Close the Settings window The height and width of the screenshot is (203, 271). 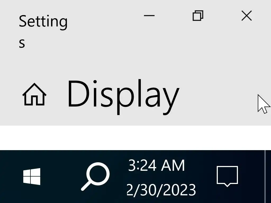(x=247, y=16)
